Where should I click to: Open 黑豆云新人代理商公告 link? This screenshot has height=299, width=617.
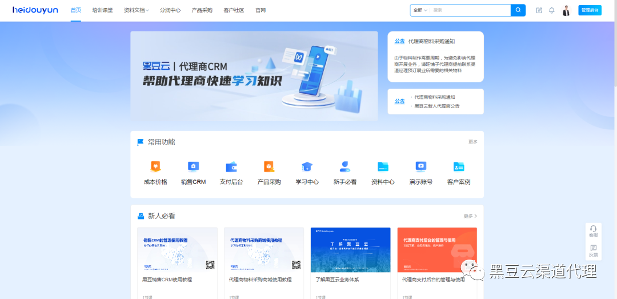coord(437,106)
